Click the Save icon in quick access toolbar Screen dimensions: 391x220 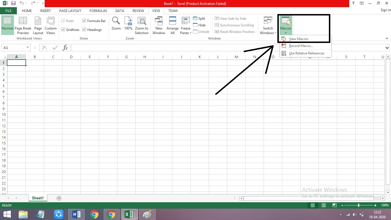pyautogui.click(x=13, y=3)
